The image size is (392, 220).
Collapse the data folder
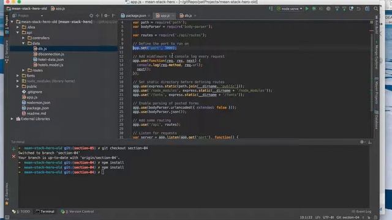[23, 43]
